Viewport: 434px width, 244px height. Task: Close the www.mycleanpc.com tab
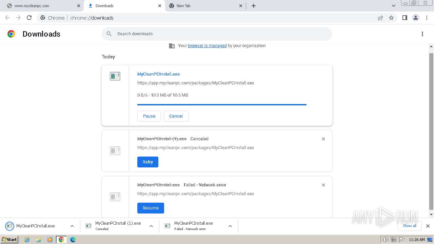[x=79, y=6]
